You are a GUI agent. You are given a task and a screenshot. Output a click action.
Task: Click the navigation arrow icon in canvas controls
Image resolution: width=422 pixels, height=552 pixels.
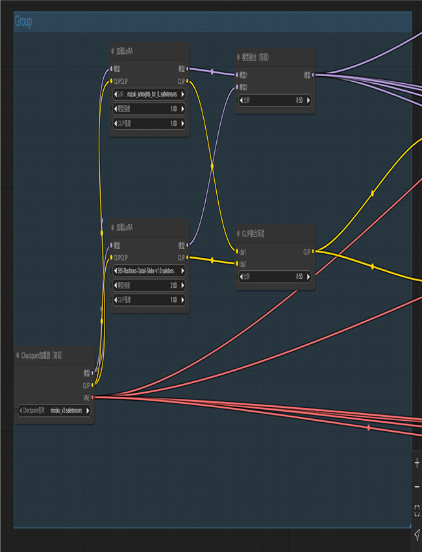[417, 534]
